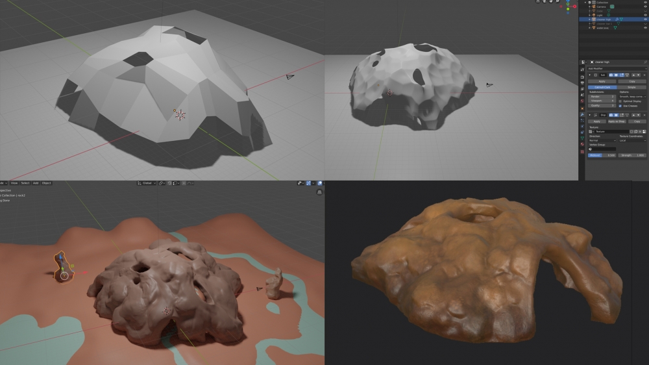Click the Midlevel slider in Displace modifier
Viewport: 649px width, 365px height.
coord(602,155)
